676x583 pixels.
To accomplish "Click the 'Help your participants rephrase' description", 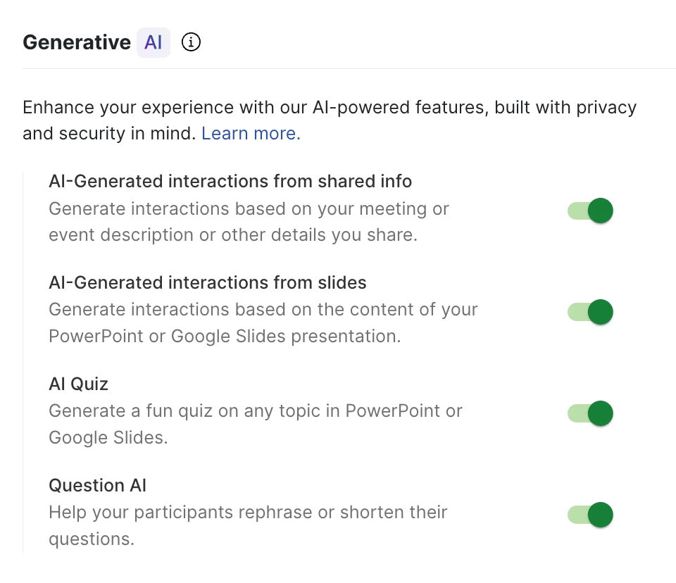I will click(x=248, y=525).
